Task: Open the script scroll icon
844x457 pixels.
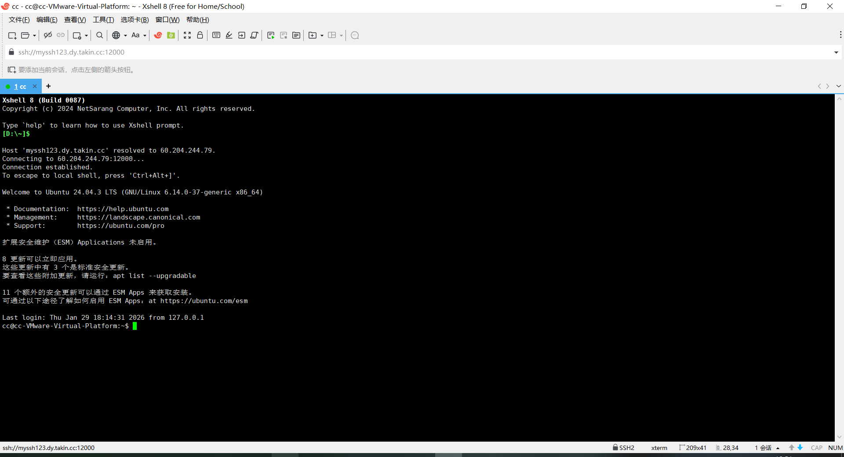Action: pyautogui.click(x=254, y=35)
